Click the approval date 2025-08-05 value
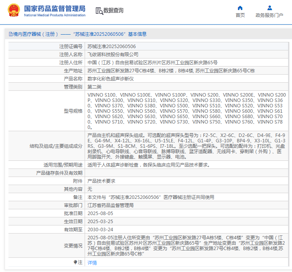The width and height of the screenshot is (292, 272). click(x=100, y=213)
